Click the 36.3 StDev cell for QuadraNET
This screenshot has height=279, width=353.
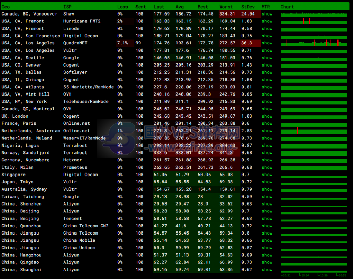tap(250, 43)
